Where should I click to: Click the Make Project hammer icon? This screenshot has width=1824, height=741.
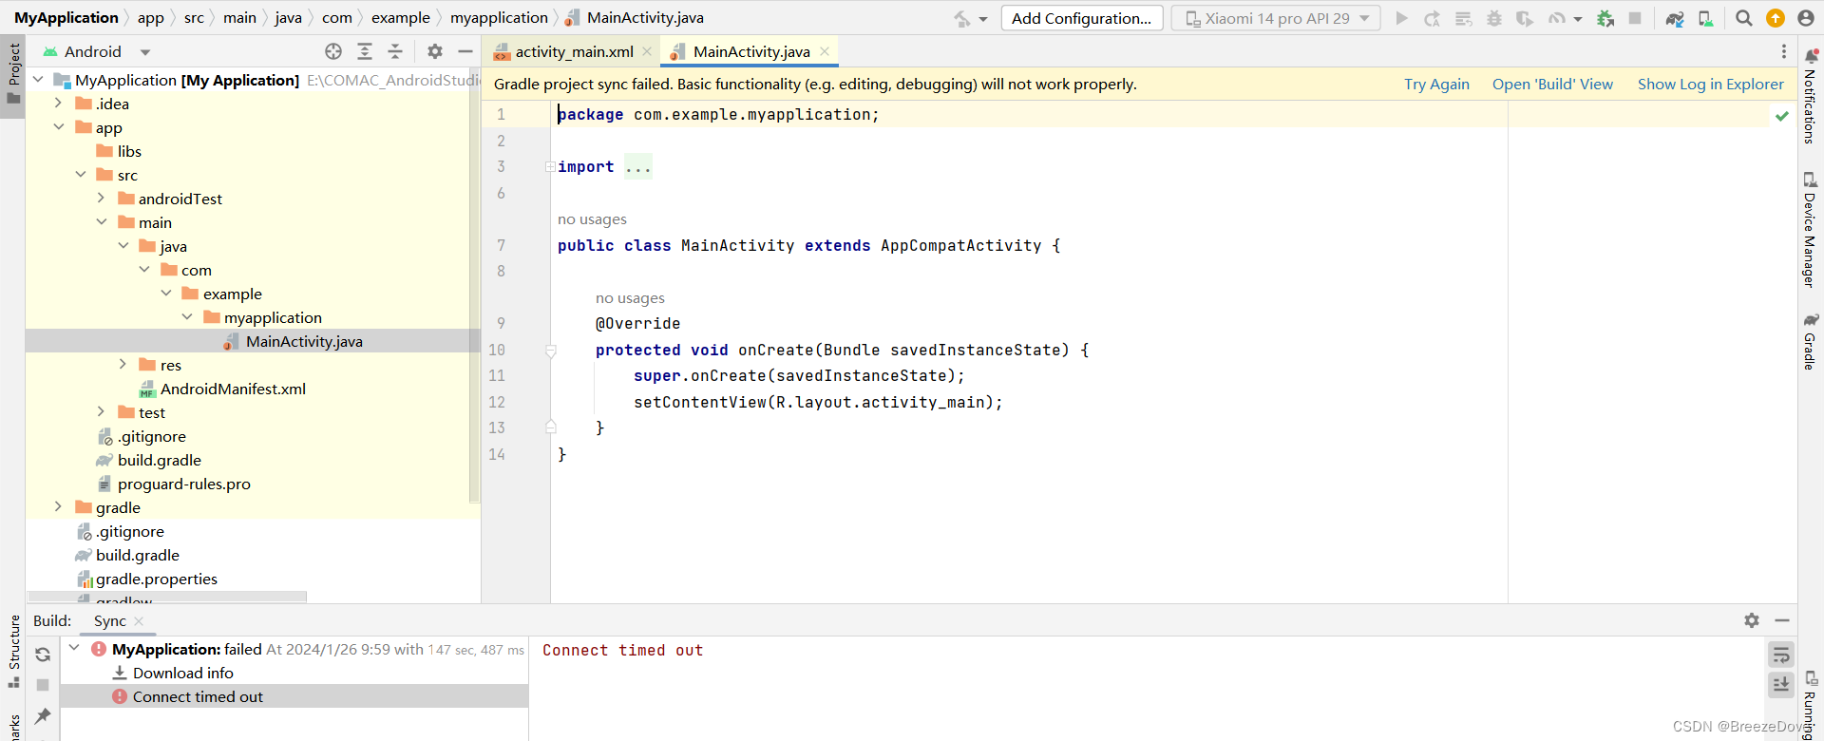pyautogui.click(x=962, y=18)
